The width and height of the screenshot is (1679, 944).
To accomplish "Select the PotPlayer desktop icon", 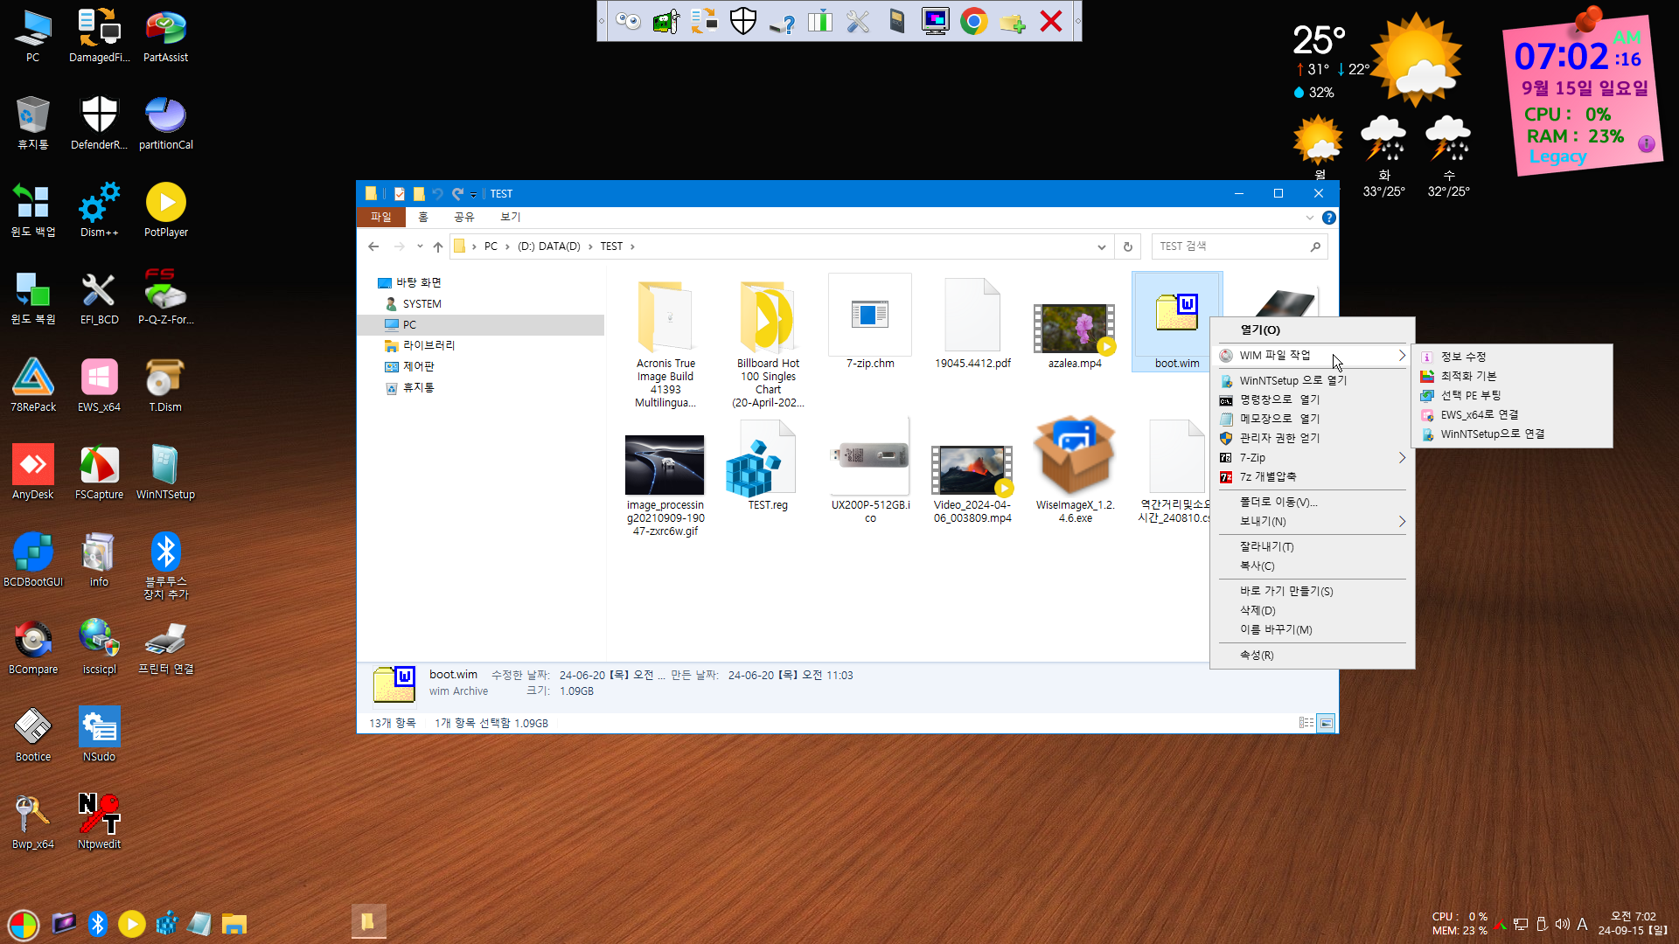I will tap(165, 211).
